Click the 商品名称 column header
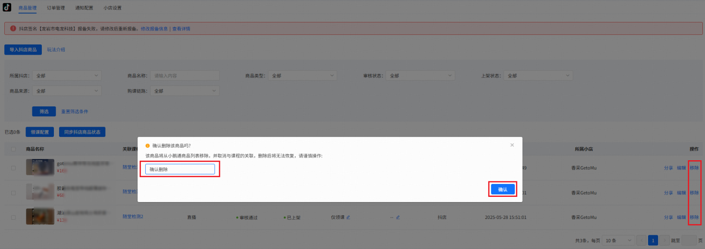Screen dimensions: 705x249 pos(35,149)
